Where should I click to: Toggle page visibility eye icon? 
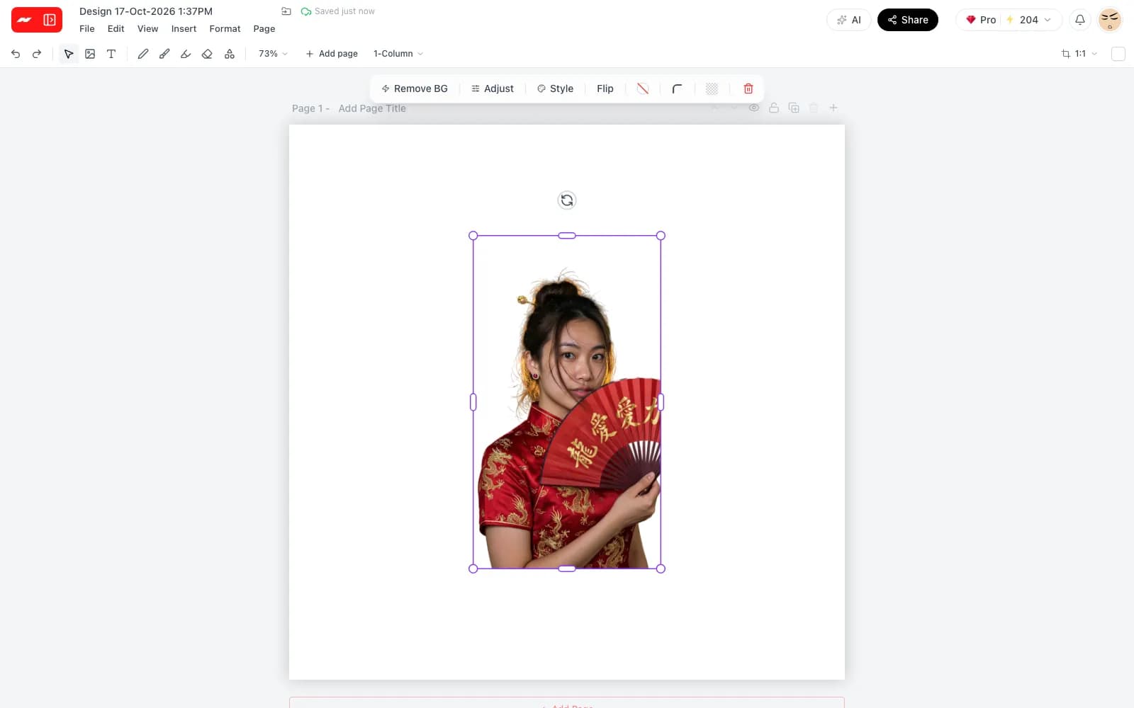(754, 108)
